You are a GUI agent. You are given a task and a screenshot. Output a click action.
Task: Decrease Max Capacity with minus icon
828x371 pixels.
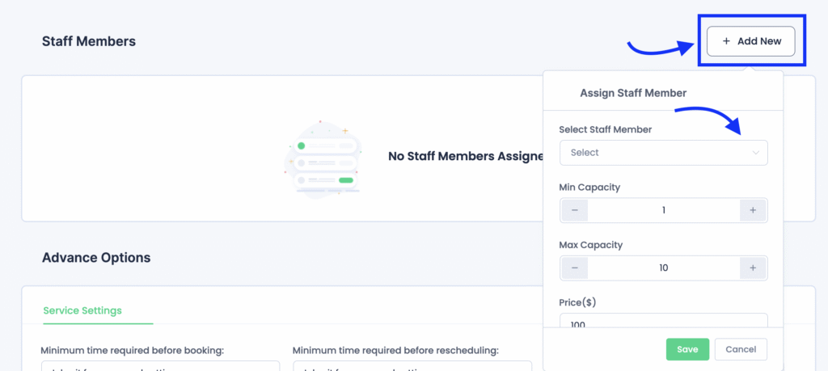tap(574, 268)
